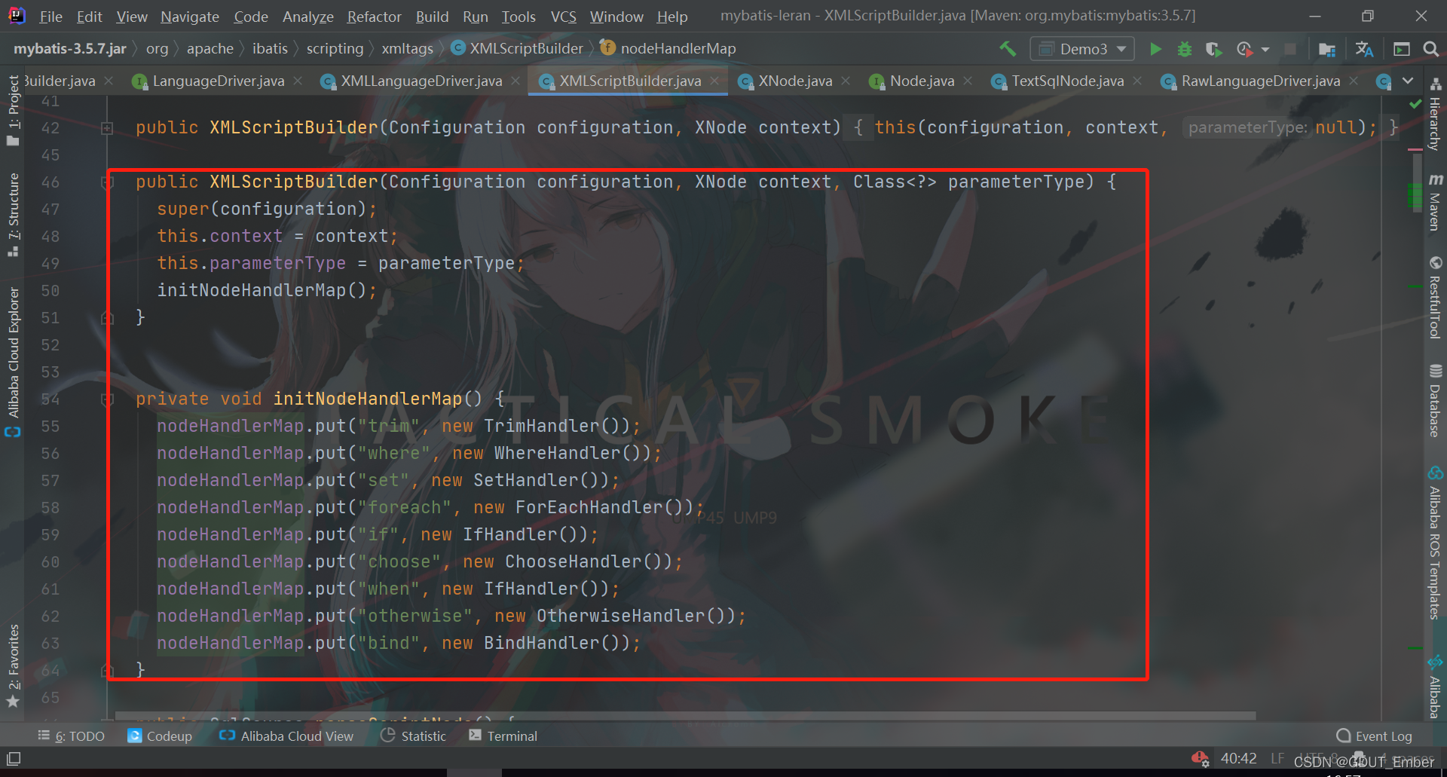Open the Statistic tool window
The width and height of the screenshot is (1447, 777).
click(413, 736)
